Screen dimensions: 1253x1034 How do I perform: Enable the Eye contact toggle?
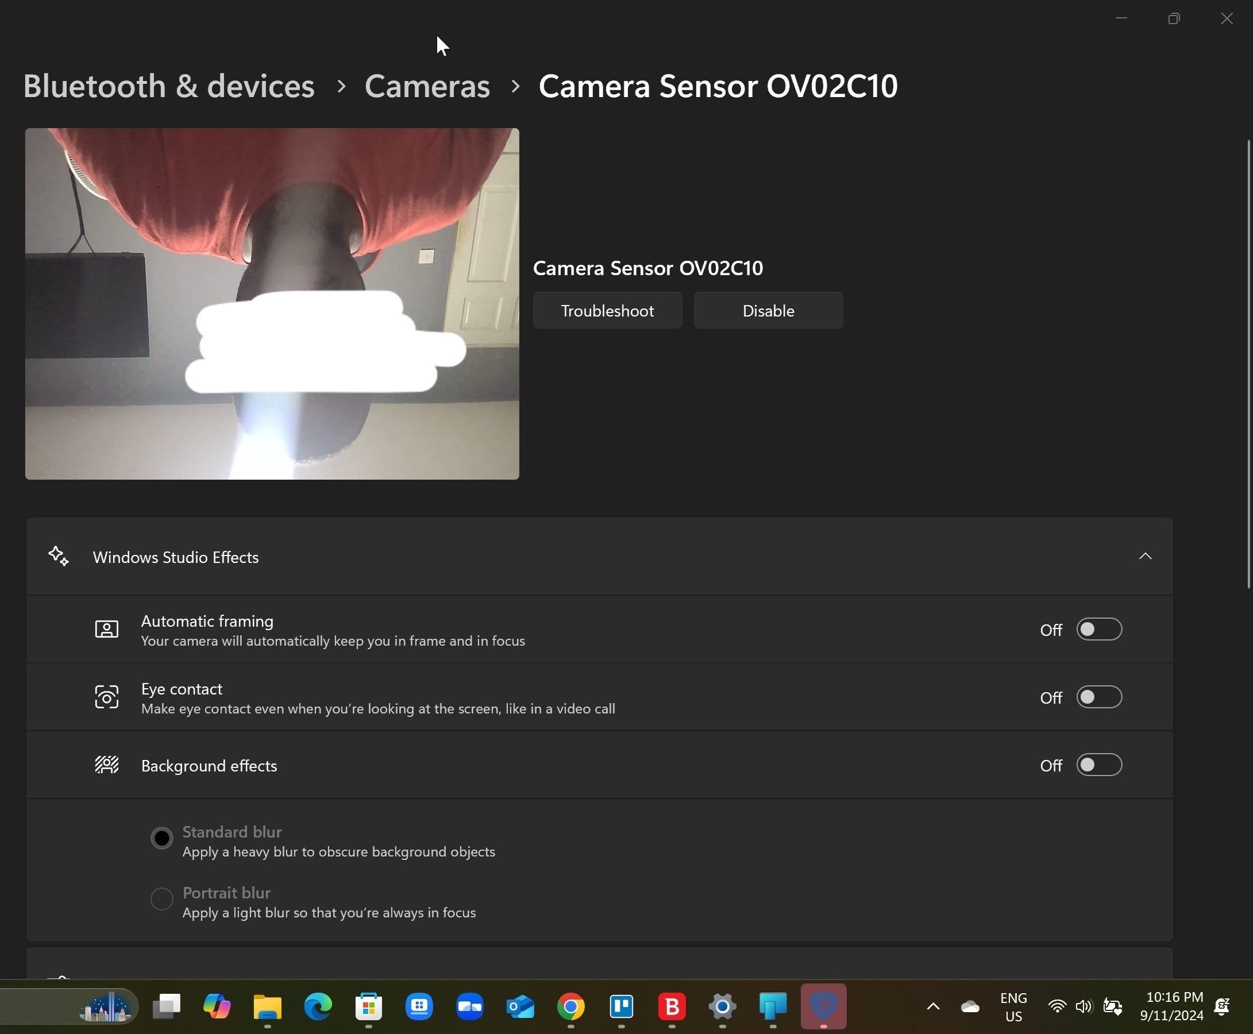[x=1099, y=697]
